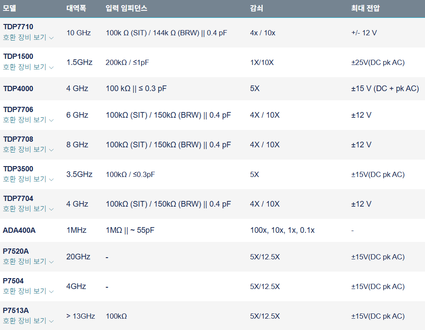Open the P7504 model name

(13, 281)
